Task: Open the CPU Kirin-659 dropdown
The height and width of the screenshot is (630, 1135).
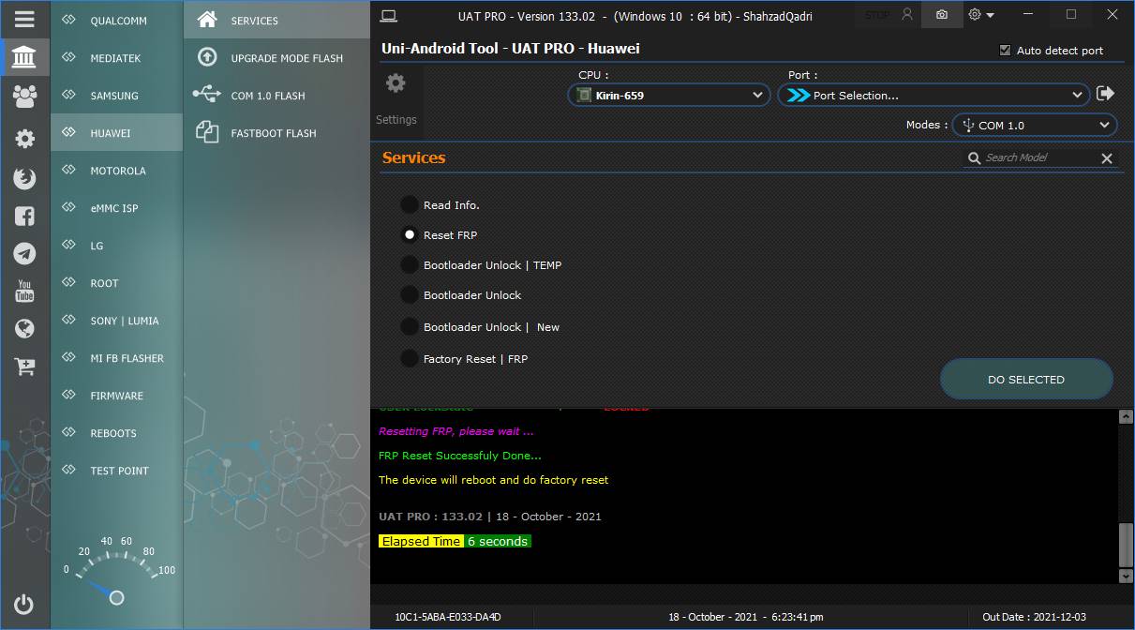Action: pos(669,95)
